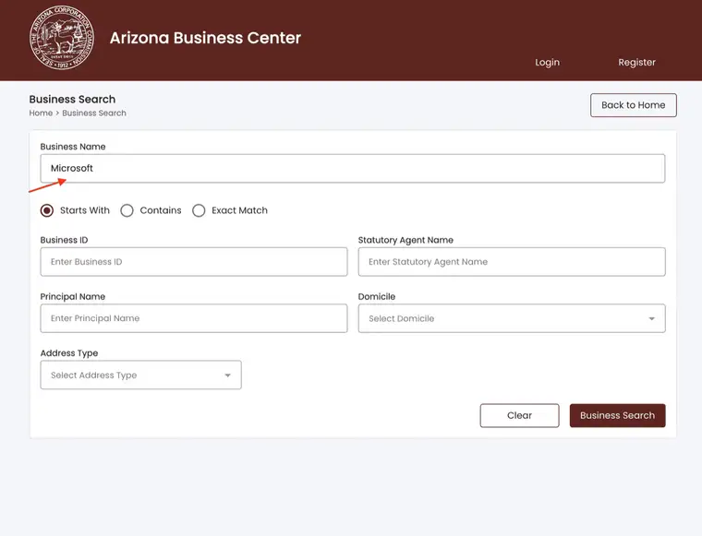
Task: Focus the Business ID input field
Action: (194, 262)
